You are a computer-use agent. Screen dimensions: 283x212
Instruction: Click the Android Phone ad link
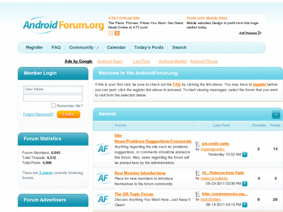(204, 61)
